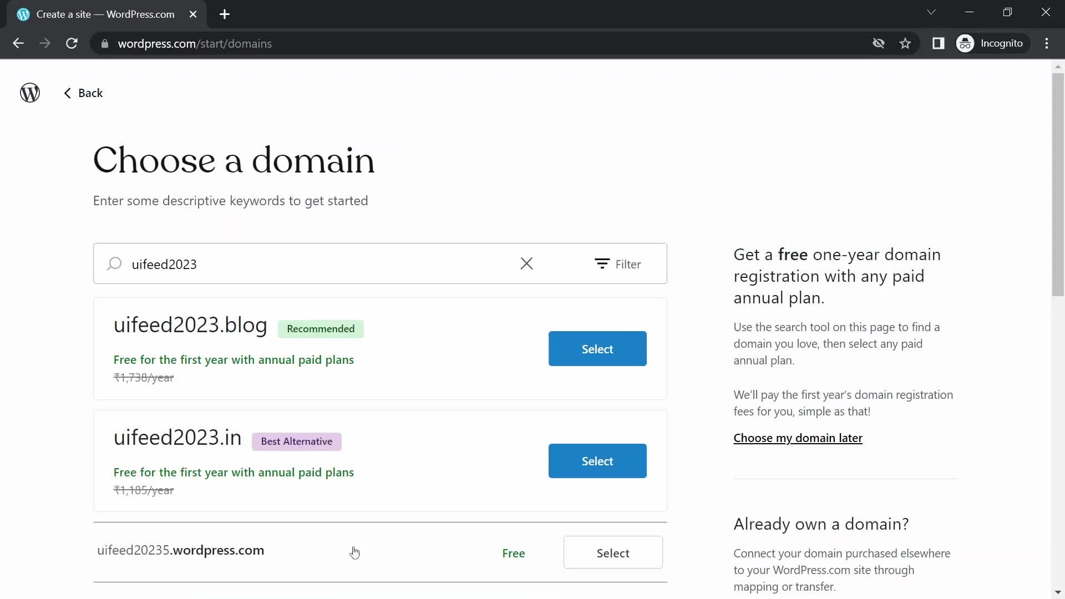The height and width of the screenshot is (599, 1065).
Task: Click the site permissions lock icon
Action: click(104, 44)
